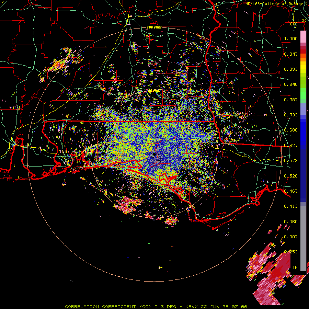Click the CORRELATION COEFFICIENT (CC) caption text
Viewport: 309px width, 309px height.
(108, 307)
